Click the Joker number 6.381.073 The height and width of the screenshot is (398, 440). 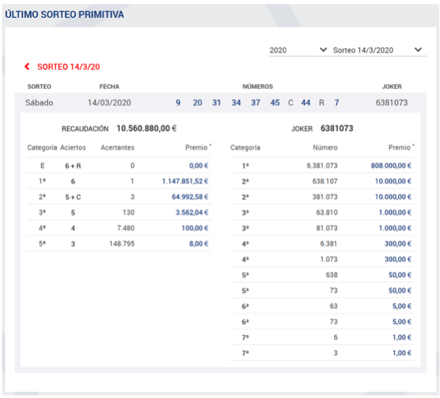tap(322, 166)
